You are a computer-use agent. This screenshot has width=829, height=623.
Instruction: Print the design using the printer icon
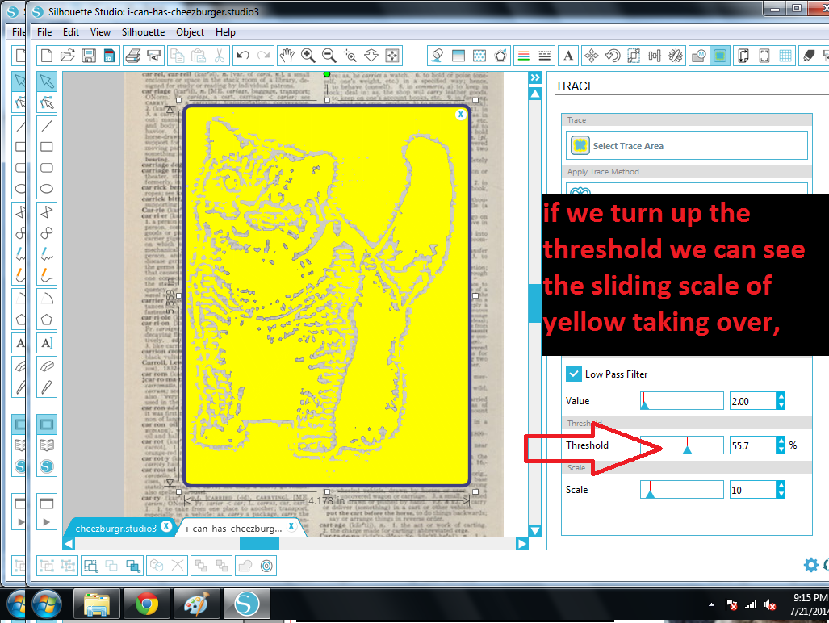[132, 56]
